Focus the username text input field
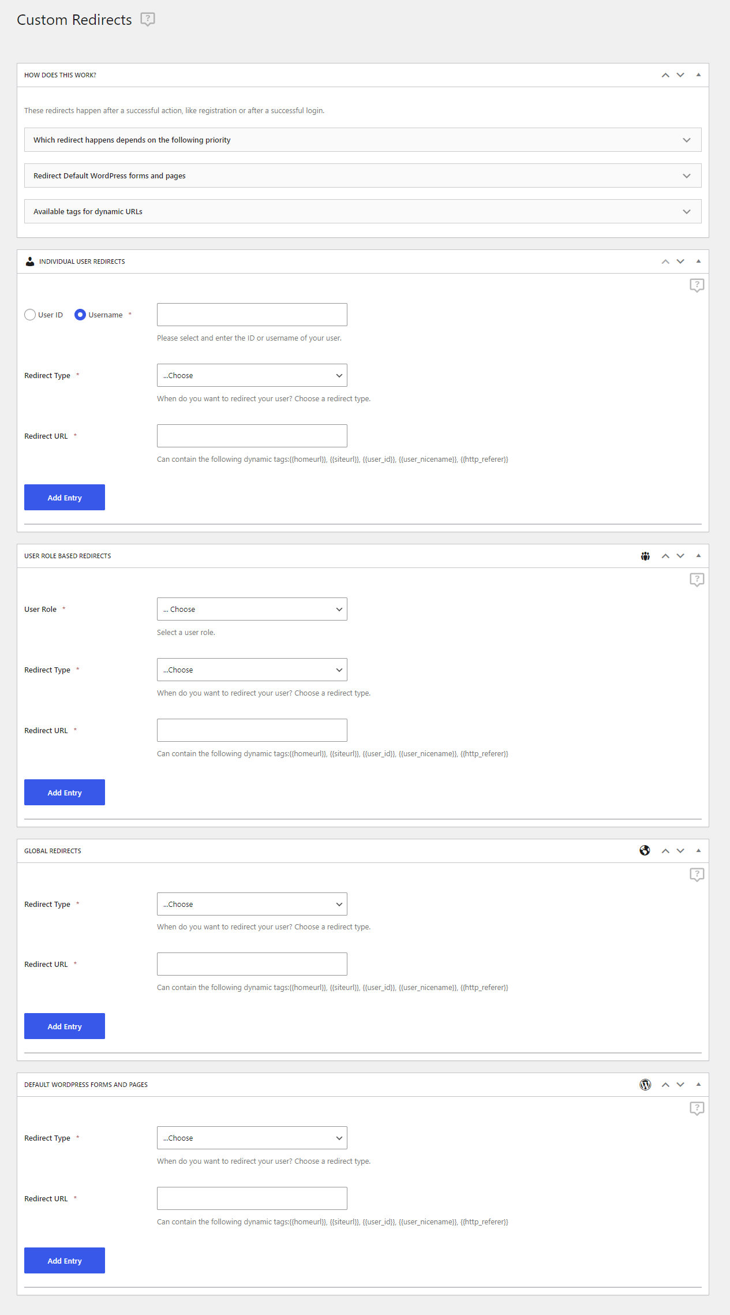Viewport: 730px width, 1315px height. point(252,315)
